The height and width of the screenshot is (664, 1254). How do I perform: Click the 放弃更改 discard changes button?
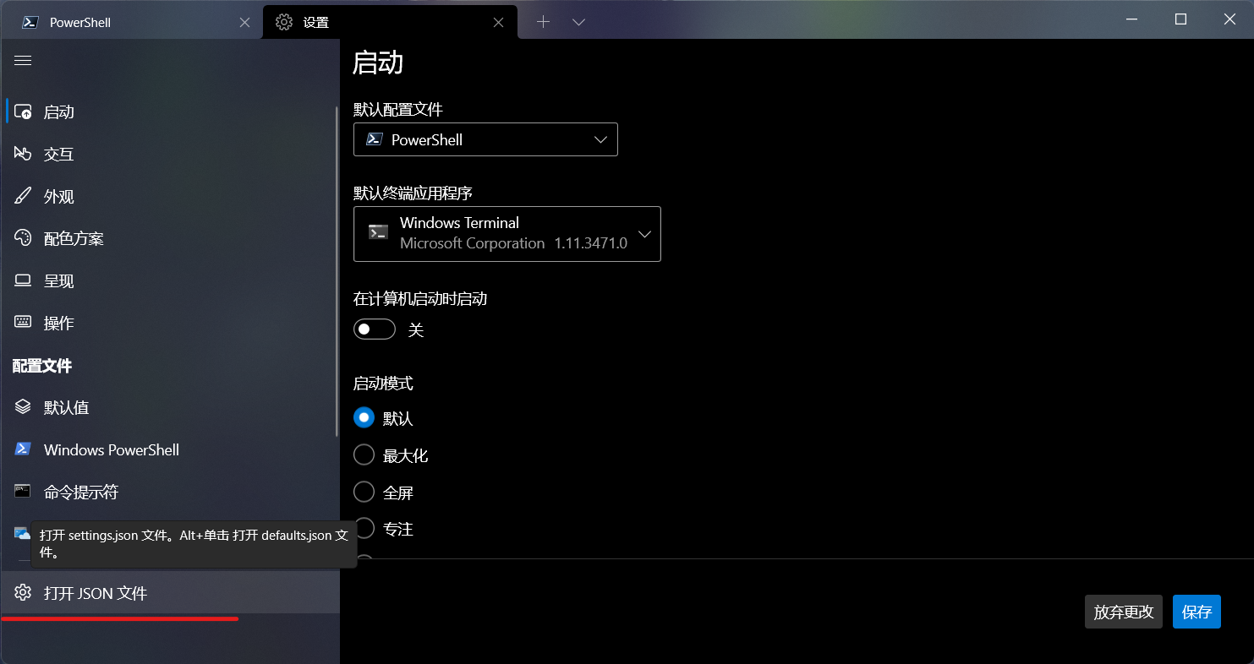tap(1124, 612)
